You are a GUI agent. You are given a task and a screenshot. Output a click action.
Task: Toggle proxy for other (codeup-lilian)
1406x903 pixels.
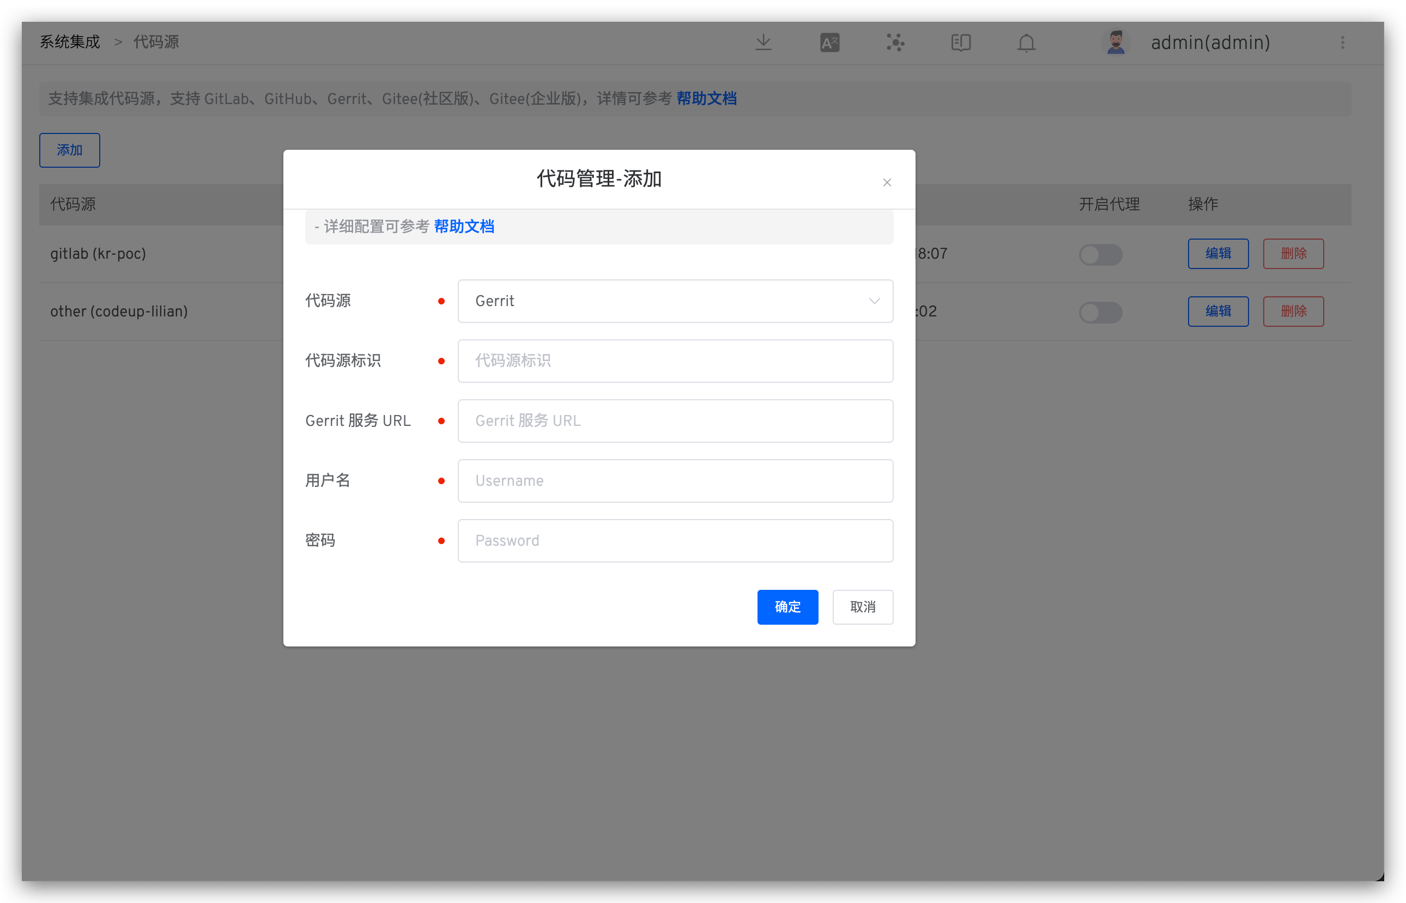click(1100, 312)
